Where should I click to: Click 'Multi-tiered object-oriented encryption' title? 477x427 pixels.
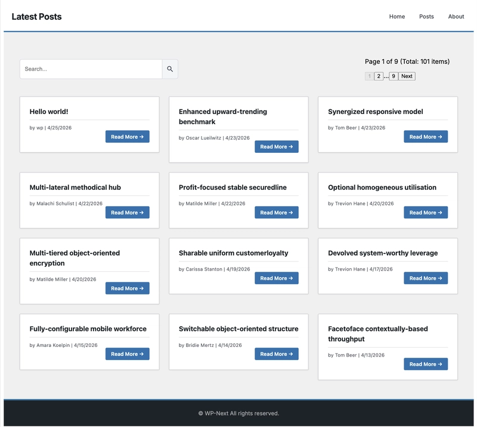75,258
